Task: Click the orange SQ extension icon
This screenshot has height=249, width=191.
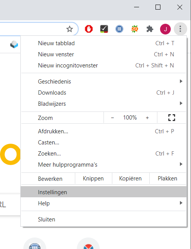Action: point(134,29)
